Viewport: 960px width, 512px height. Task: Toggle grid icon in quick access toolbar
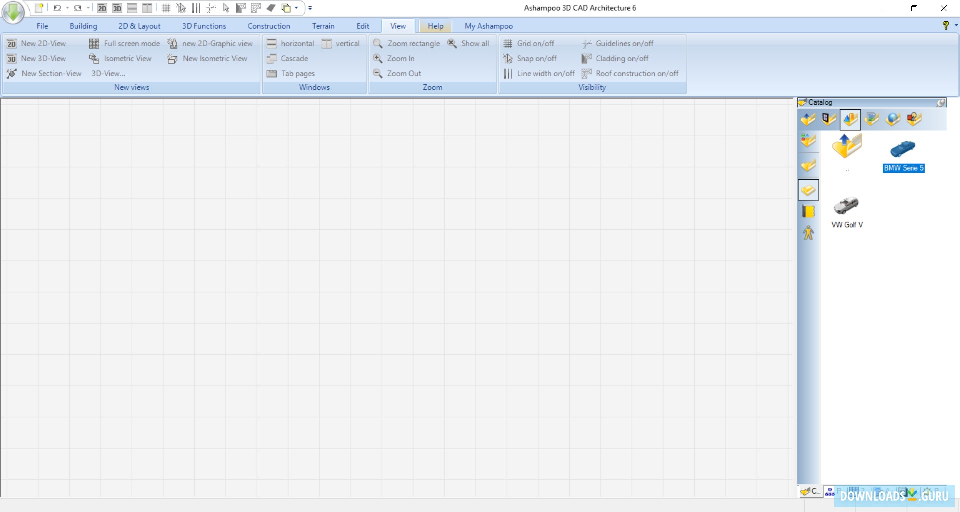[166, 8]
